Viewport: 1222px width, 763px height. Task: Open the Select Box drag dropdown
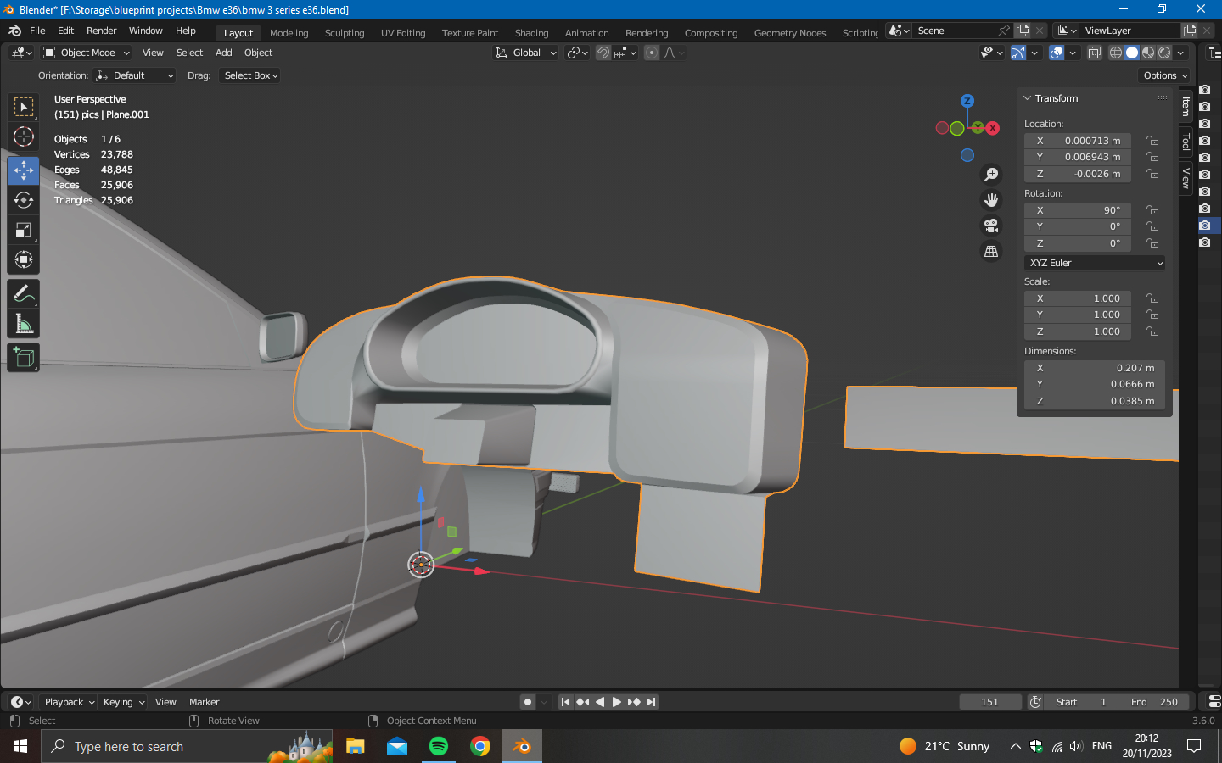point(251,75)
